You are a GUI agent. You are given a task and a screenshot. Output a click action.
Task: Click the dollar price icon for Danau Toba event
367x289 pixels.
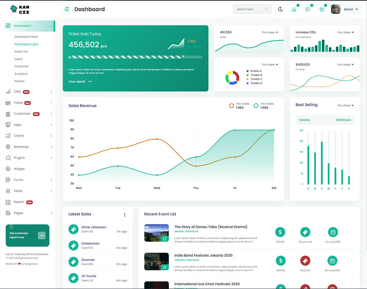point(280,232)
